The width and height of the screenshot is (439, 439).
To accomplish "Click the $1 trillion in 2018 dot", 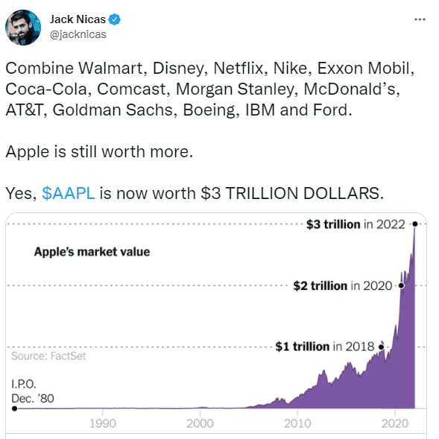I will (381, 347).
